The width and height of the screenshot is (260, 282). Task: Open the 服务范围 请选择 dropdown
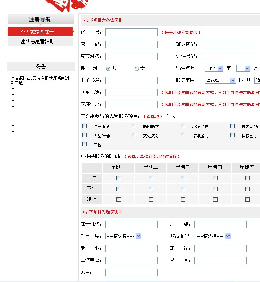[220, 80]
